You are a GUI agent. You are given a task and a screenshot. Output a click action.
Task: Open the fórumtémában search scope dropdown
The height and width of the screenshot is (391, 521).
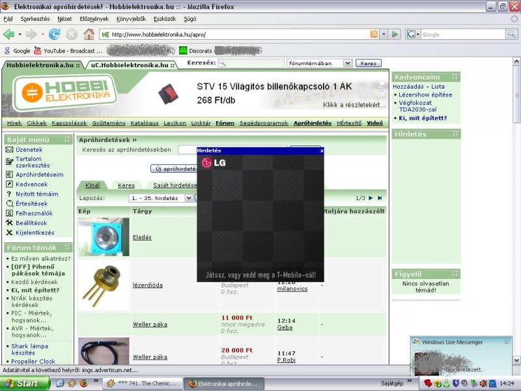pos(348,63)
